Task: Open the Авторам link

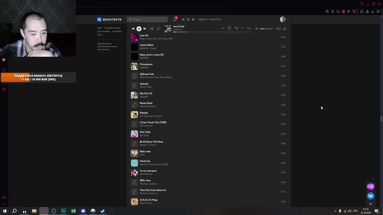Action: coord(117,31)
